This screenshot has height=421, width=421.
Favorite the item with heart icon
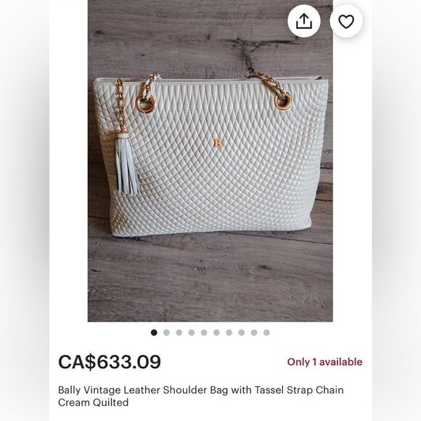tap(346, 21)
